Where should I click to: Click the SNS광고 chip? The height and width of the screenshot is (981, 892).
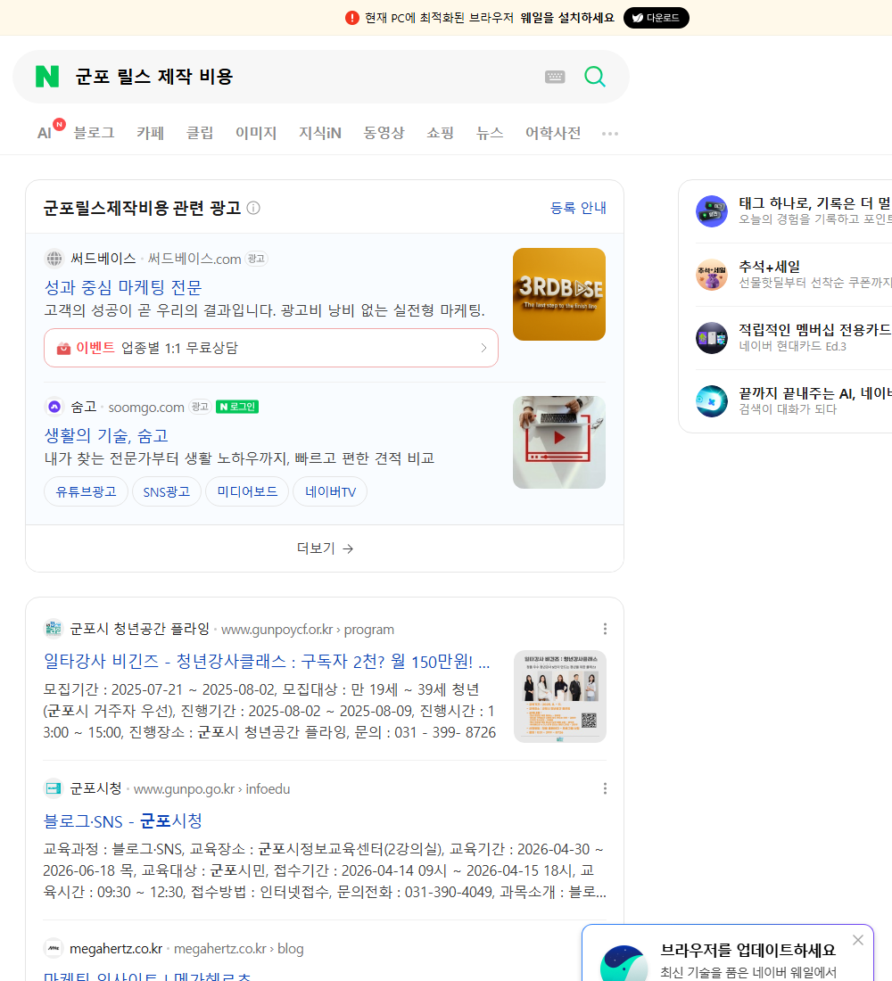coord(167,491)
